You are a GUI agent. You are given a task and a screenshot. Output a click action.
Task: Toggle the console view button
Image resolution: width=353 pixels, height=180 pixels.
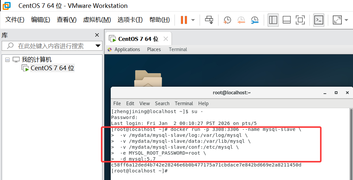click(319, 20)
